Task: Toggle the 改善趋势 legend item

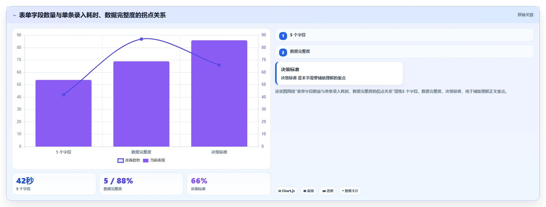Action: click(129, 160)
